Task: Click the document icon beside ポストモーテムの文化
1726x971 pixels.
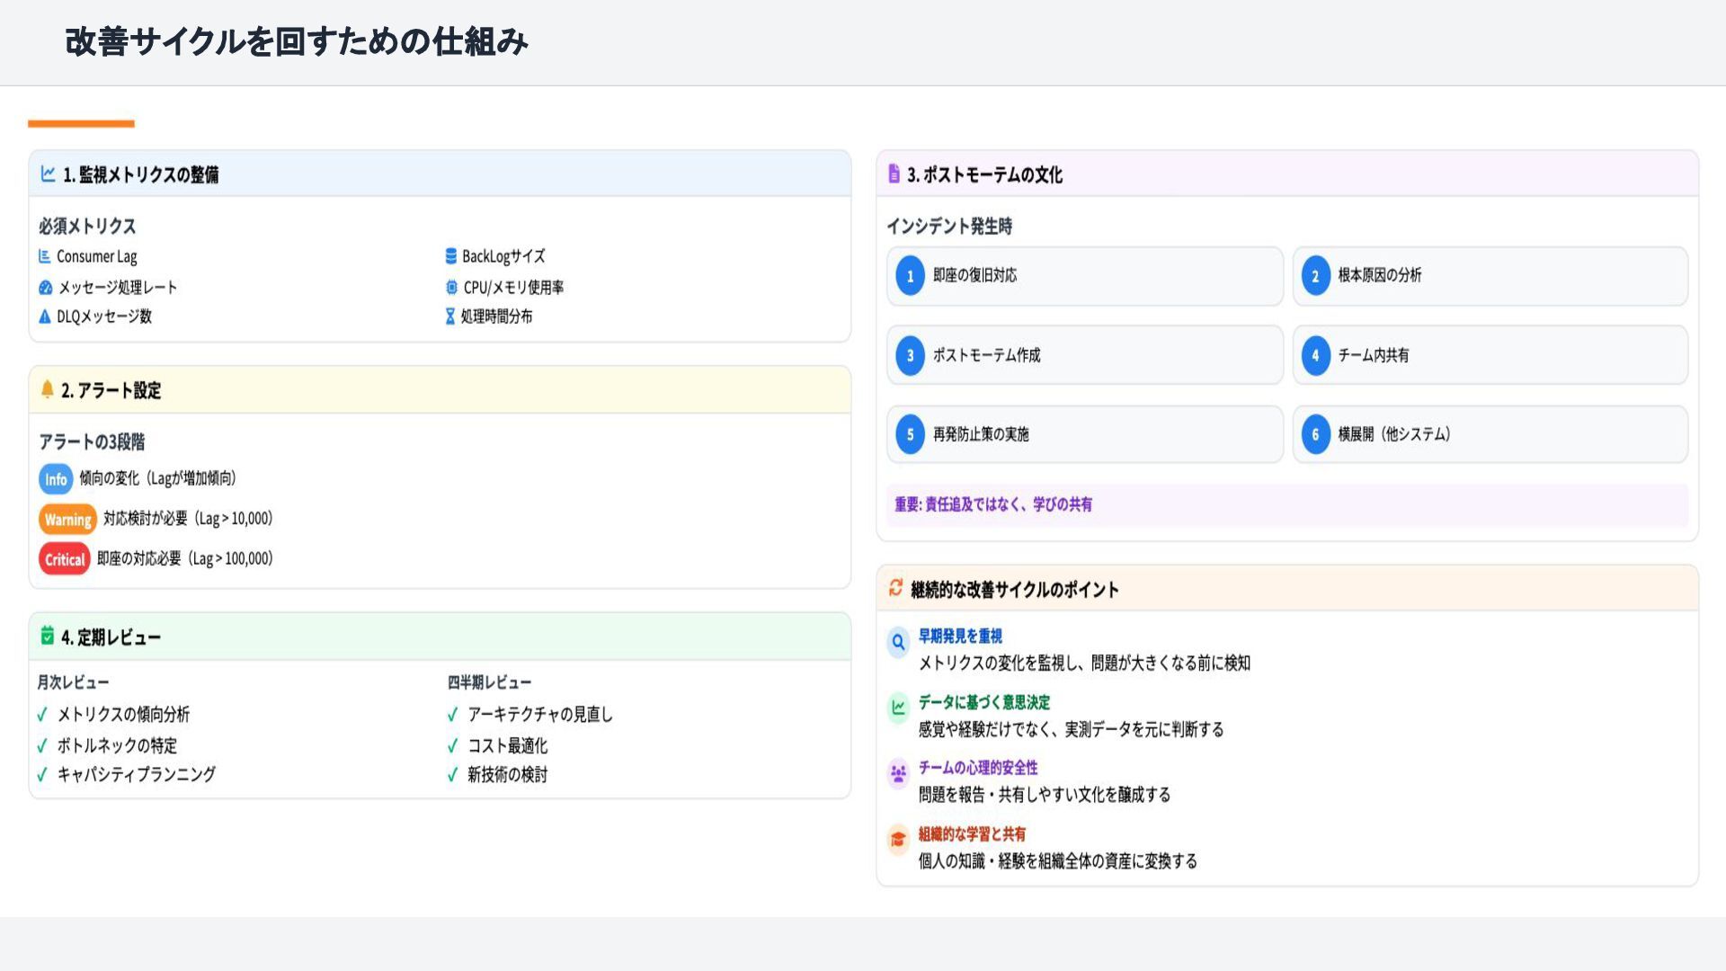Action: click(894, 174)
